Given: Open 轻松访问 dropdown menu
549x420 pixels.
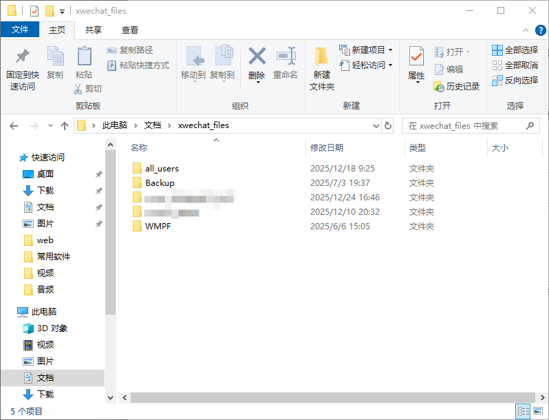Looking at the screenshot, I should 390,65.
